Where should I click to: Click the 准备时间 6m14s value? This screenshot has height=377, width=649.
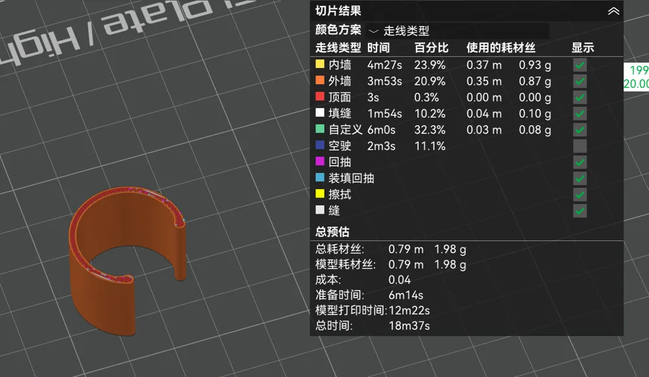pos(406,295)
